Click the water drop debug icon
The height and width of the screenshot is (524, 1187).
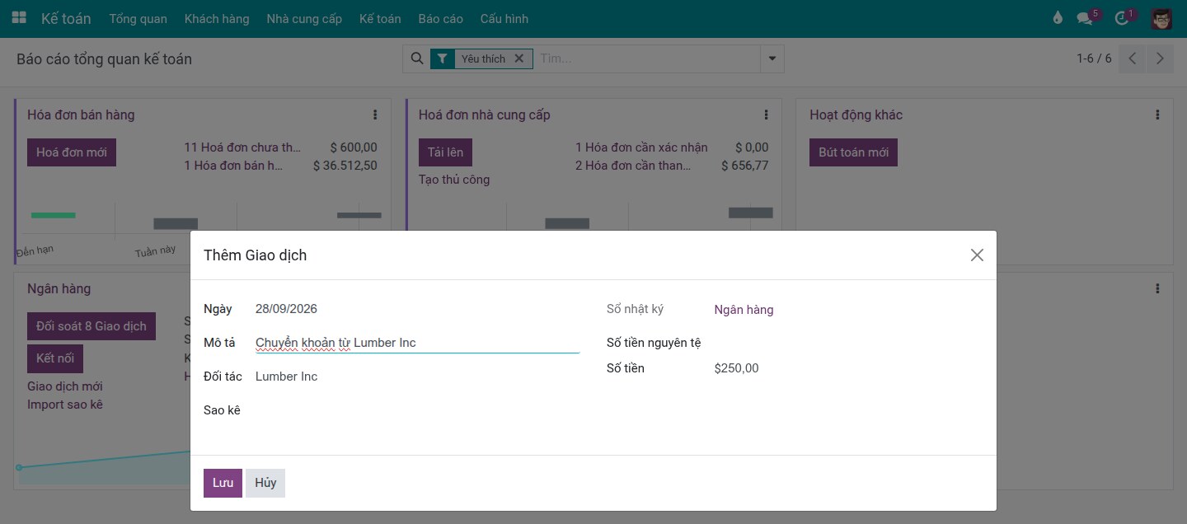click(1058, 18)
